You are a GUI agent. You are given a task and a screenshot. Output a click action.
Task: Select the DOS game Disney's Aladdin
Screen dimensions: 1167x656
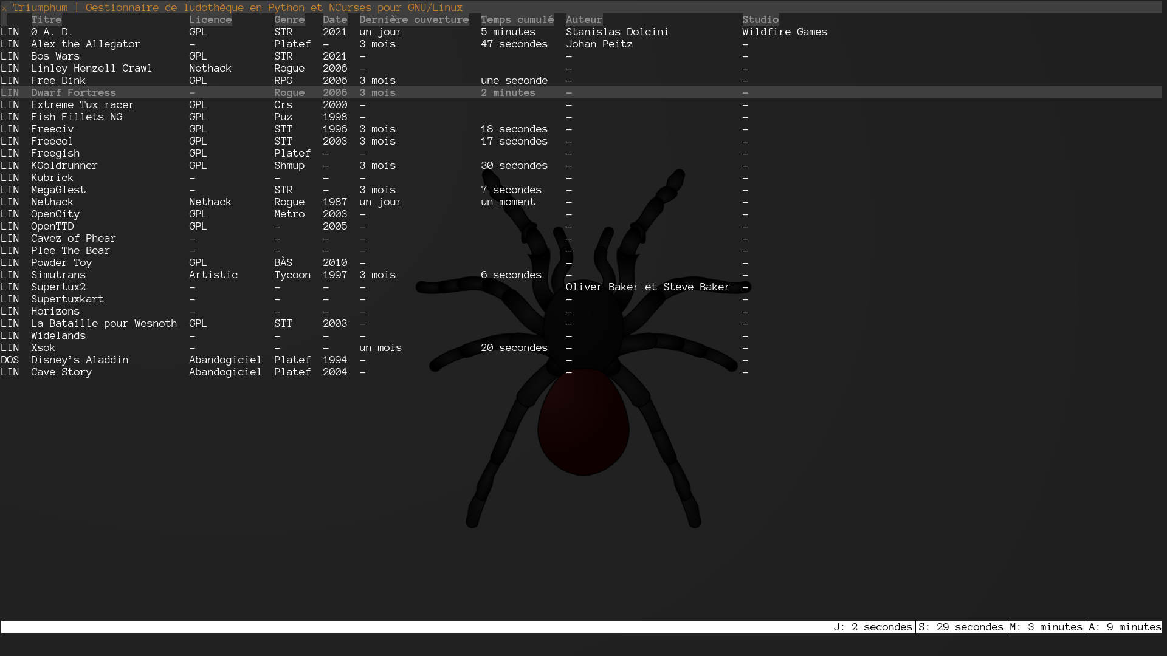click(80, 360)
